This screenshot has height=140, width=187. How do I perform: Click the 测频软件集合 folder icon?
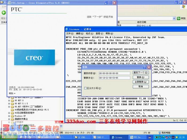coord(12,119)
